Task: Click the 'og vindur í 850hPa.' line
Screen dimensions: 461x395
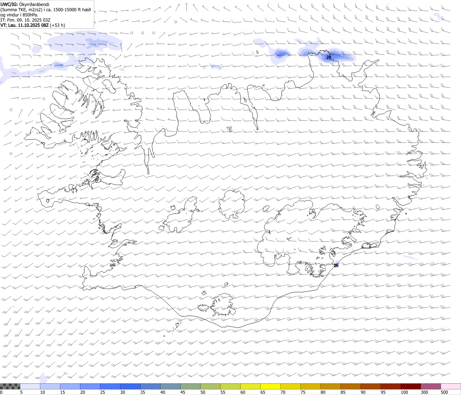Action: pyautogui.click(x=19, y=15)
